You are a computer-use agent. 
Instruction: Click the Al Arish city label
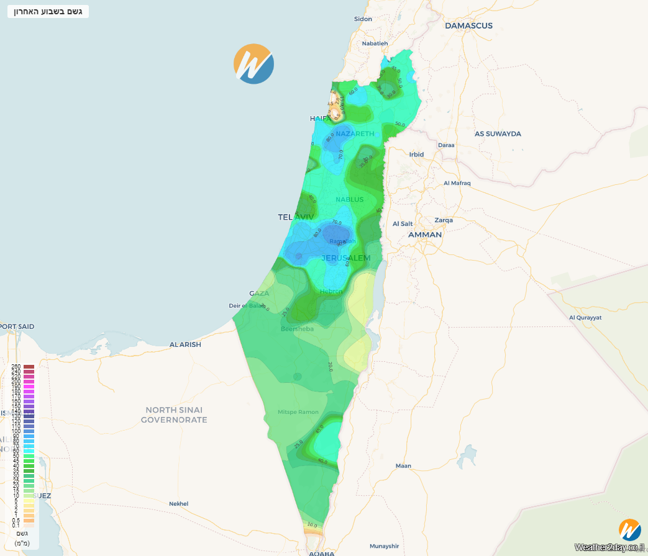185,344
